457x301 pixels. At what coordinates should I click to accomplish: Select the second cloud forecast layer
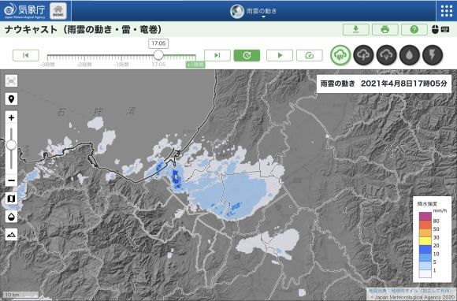(x=363, y=55)
